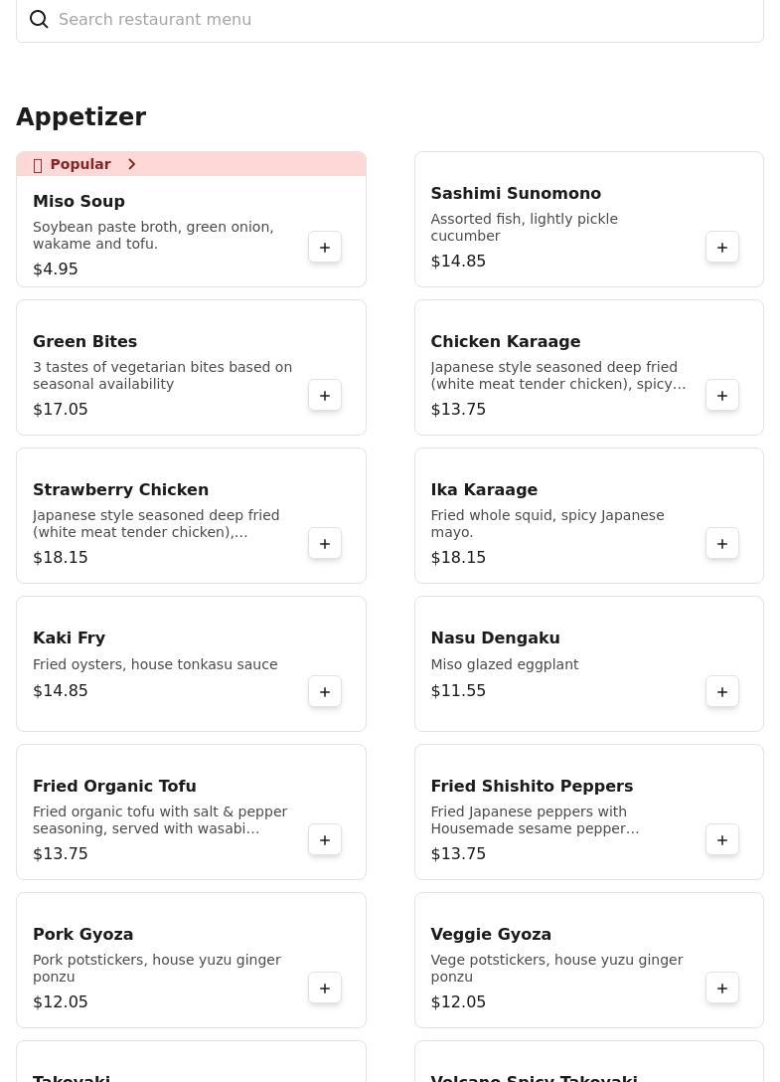Screen dimensions: 780x1082
Task: Add Nasu Dengaku to the order
Action: pyautogui.click(x=722, y=692)
